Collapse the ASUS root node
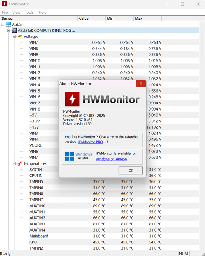This screenshot has width=205, height=256. [x=3, y=24]
